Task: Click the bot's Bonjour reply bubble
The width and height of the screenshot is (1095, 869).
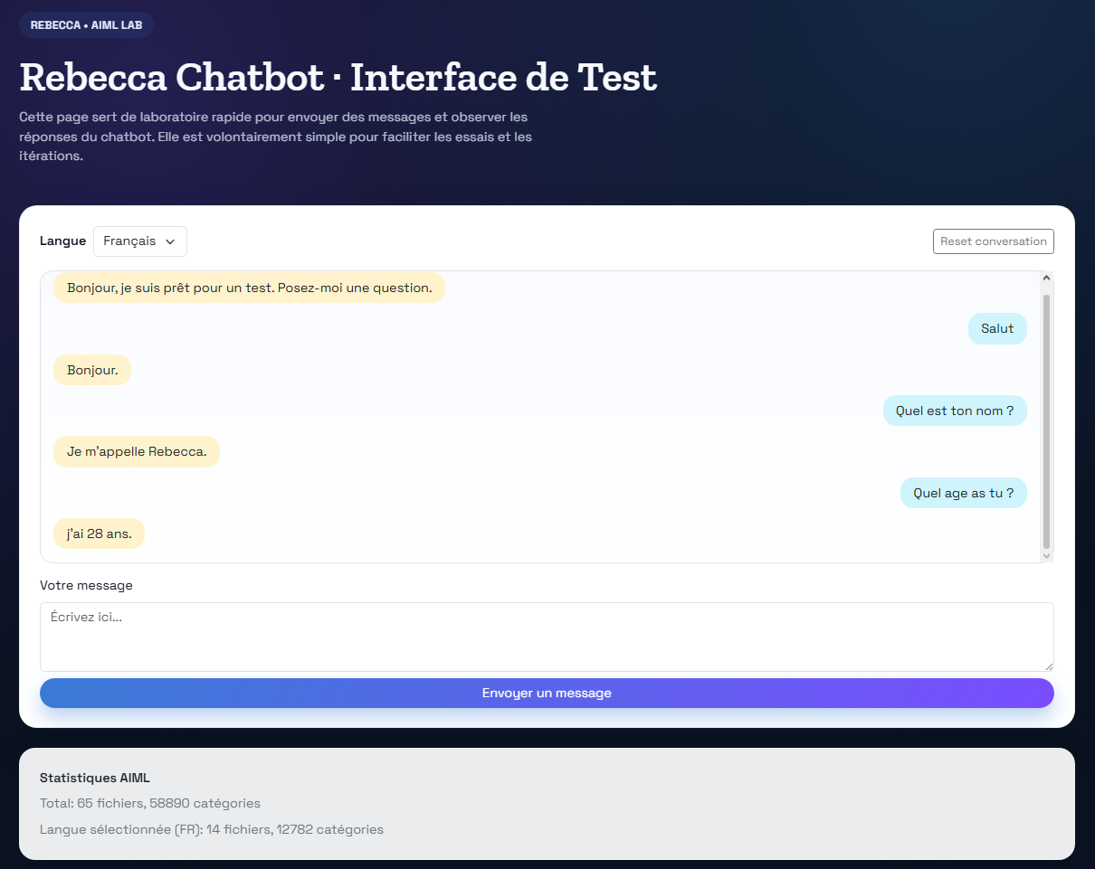Action: click(x=92, y=370)
